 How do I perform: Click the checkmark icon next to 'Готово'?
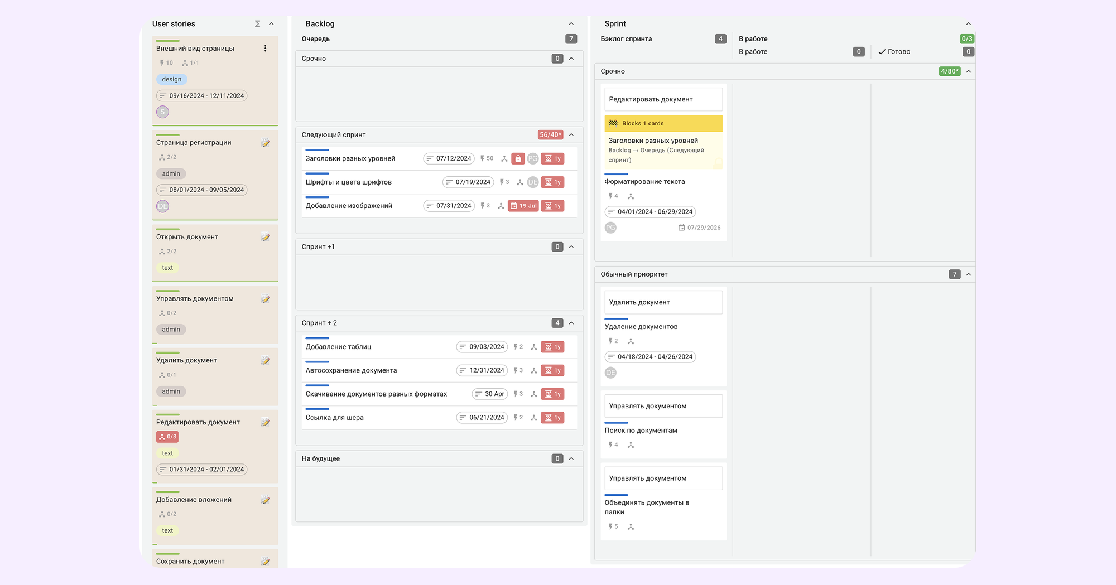click(882, 51)
